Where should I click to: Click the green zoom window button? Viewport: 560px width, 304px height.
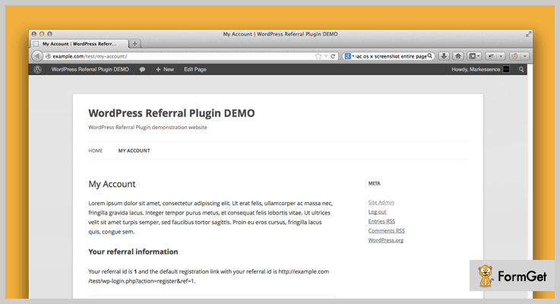(49, 34)
